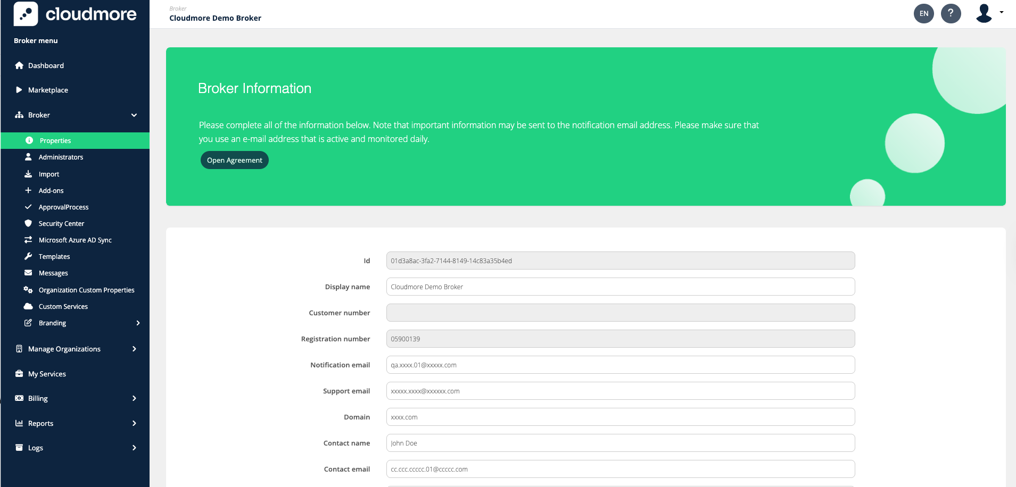Collapse the Broker menu section chevron
Viewport: 1016px width, 487px height.
click(134, 115)
